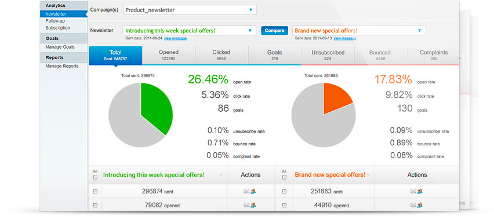Click envelope icon in left 296874 sent row
494x216 pixels.
(246, 191)
